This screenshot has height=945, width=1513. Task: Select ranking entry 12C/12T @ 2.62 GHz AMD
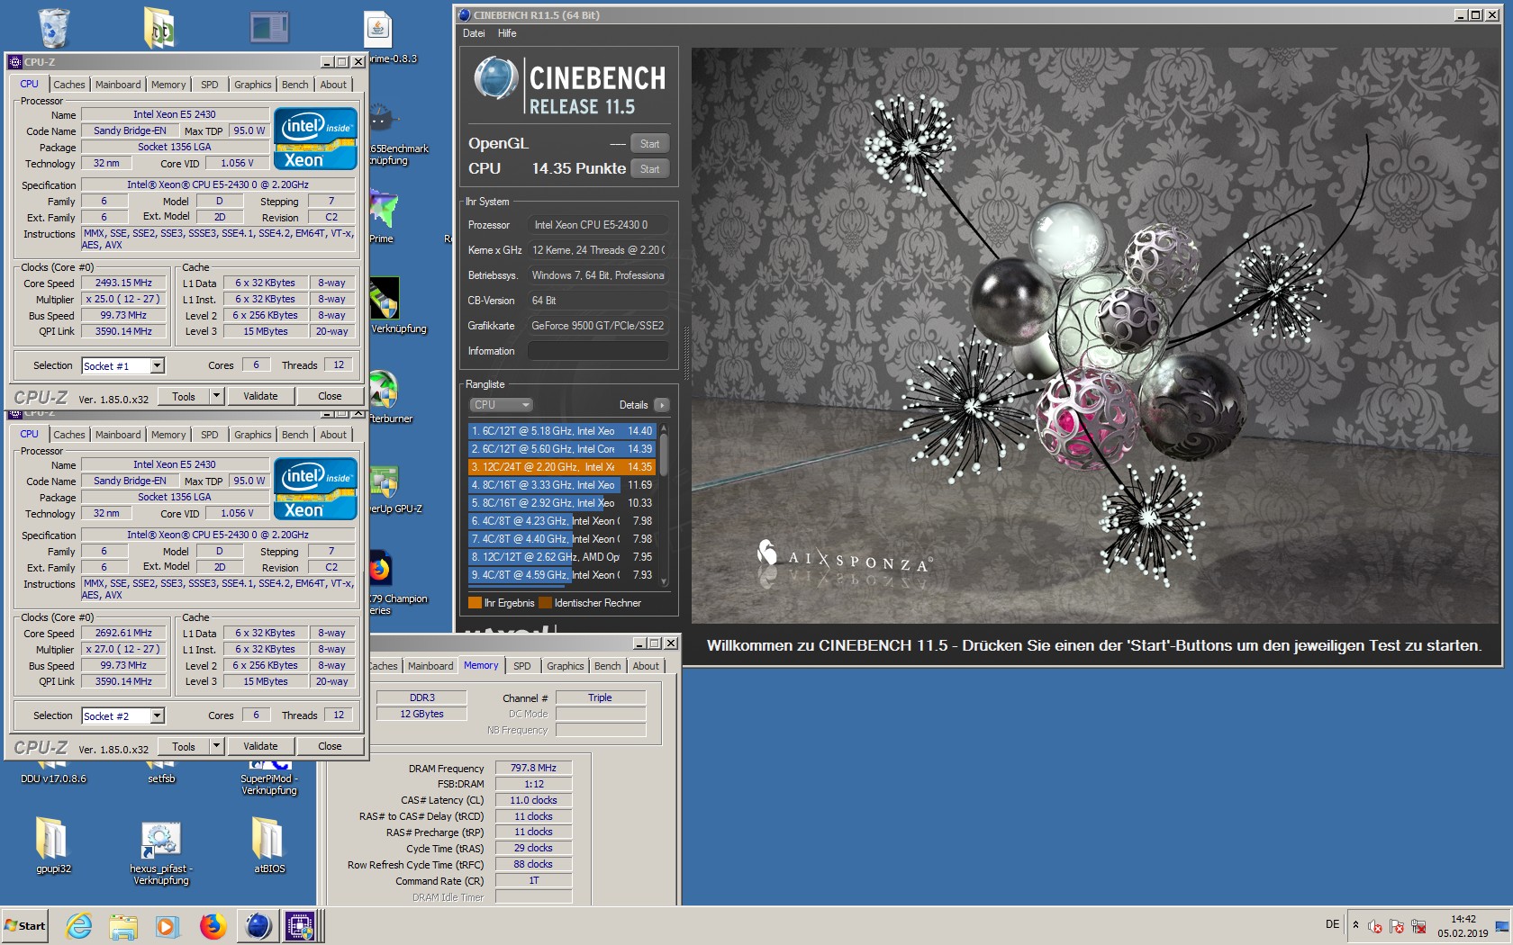(x=563, y=557)
